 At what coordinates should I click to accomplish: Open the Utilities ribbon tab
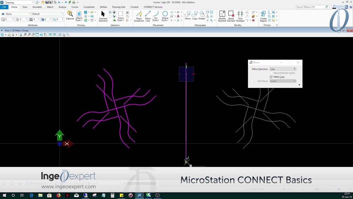pyautogui.click(x=103, y=7)
